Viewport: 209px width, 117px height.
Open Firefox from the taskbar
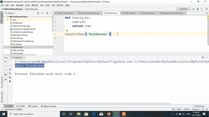[x=109, y=114]
